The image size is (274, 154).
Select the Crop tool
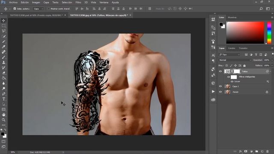(3, 41)
